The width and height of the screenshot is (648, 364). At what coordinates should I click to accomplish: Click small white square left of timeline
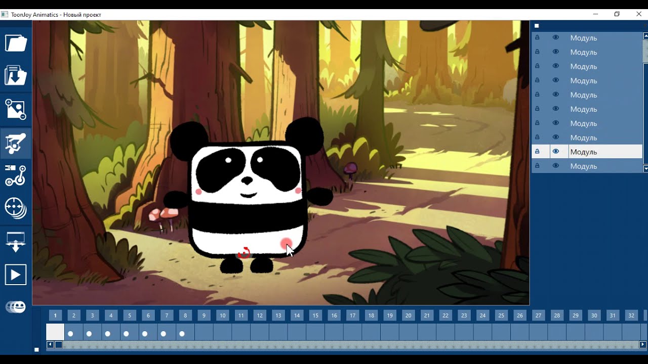36,349
